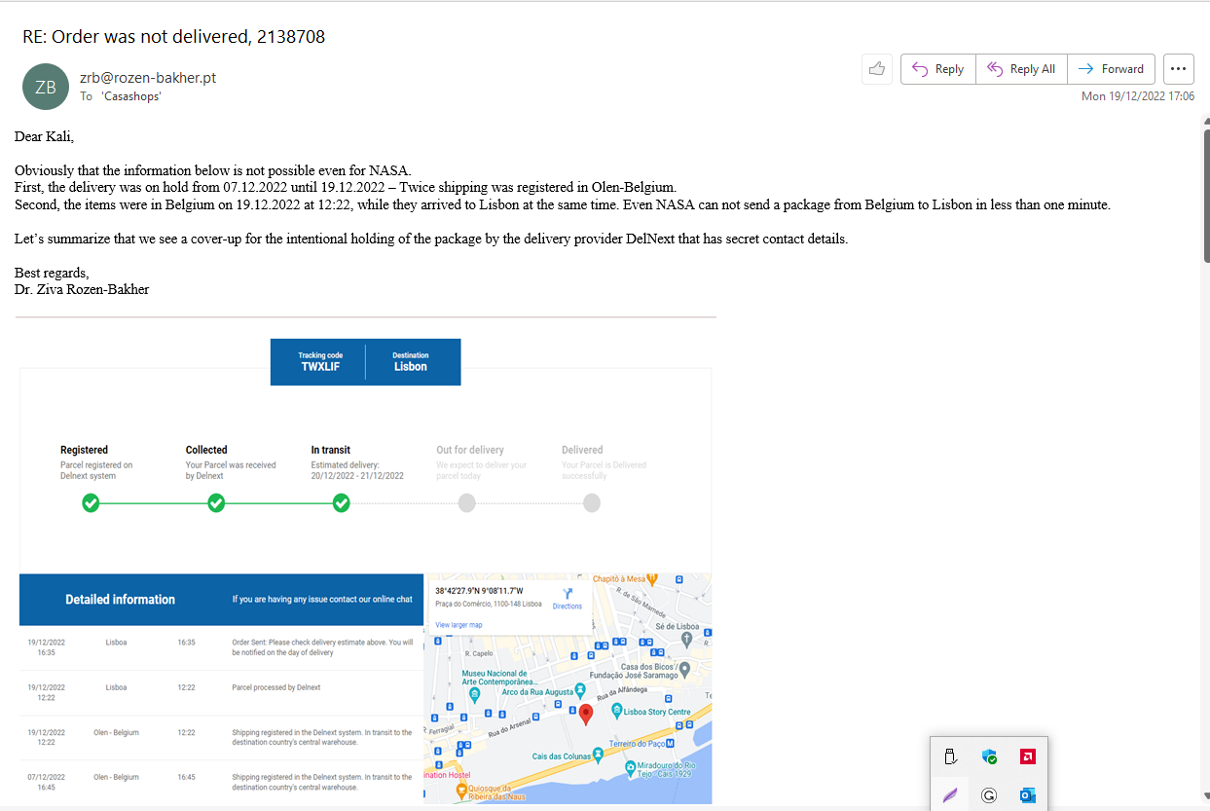The height and width of the screenshot is (811, 1210).
Task: Click the purple feather tray icon
Action: pyautogui.click(x=951, y=795)
